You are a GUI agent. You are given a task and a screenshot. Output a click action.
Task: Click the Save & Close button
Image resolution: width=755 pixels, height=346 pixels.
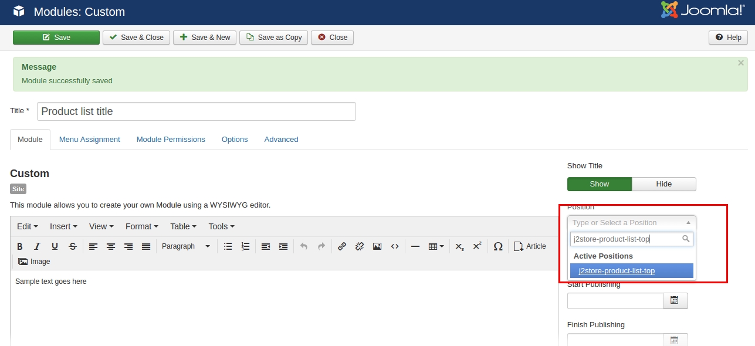137,38
